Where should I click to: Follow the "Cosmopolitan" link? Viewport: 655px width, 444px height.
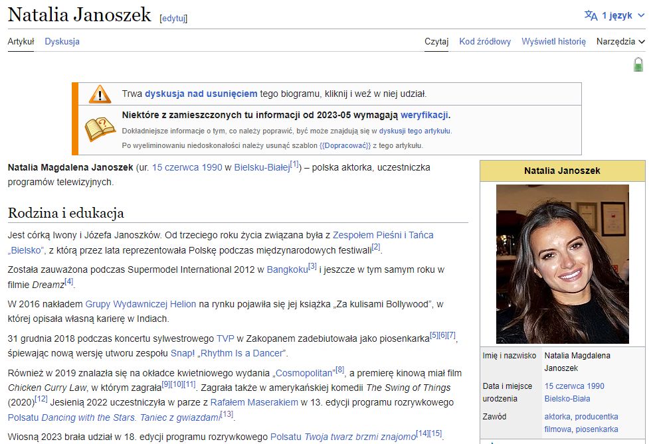click(302, 373)
